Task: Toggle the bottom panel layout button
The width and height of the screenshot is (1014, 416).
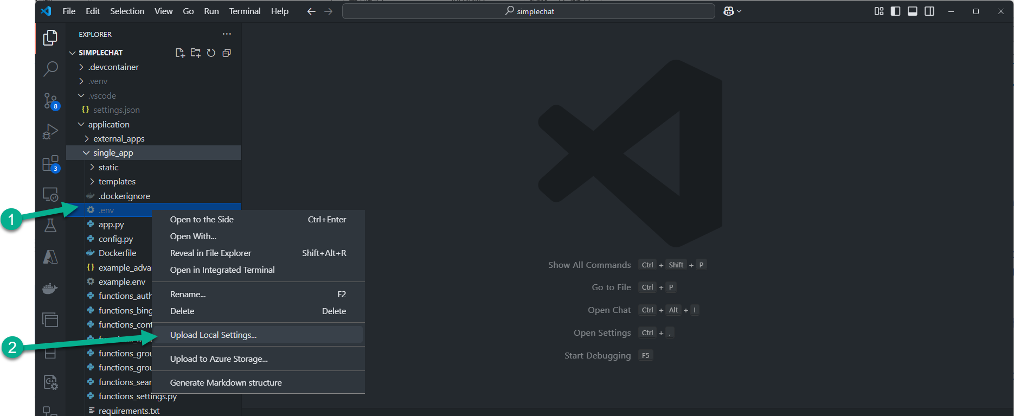Action: (913, 11)
